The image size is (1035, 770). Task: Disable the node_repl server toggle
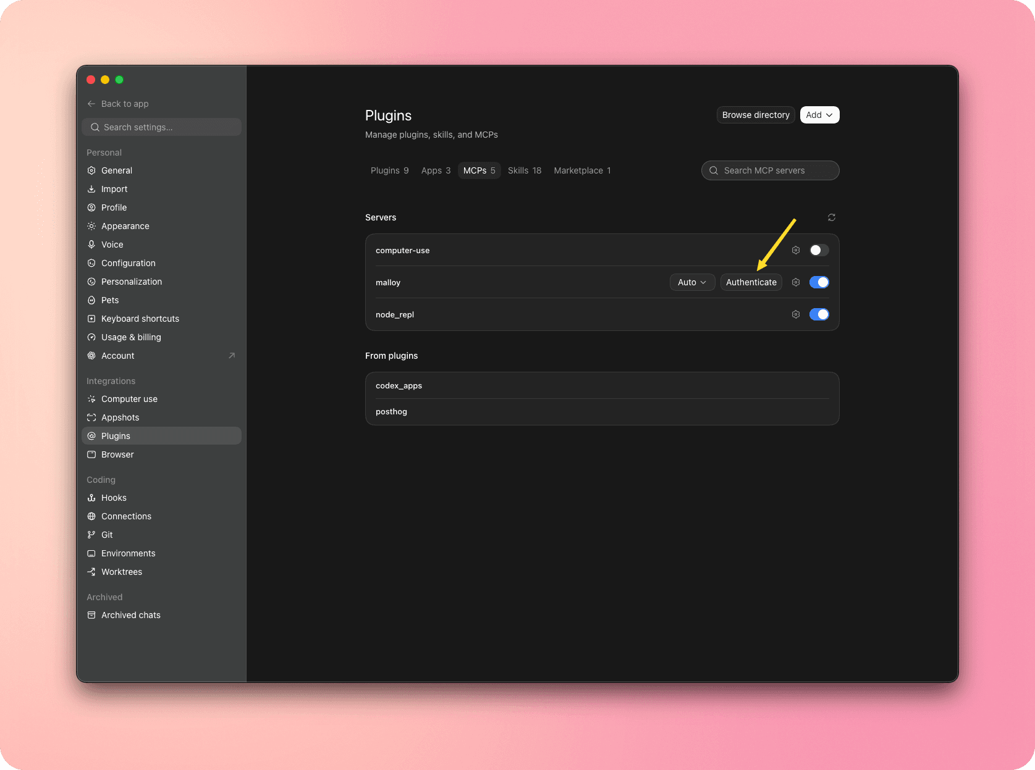tap(819, 314)
